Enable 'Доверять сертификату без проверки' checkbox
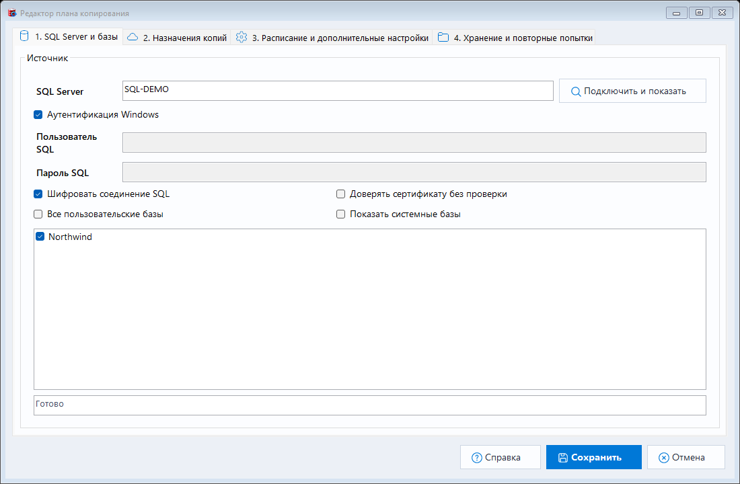Image resolution: width=740 pixels, height=484 pixels. click(x=341, y=194)
